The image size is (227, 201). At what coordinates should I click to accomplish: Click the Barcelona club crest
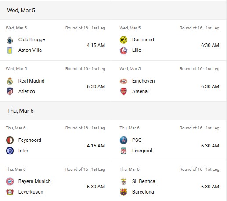point(123,192)
